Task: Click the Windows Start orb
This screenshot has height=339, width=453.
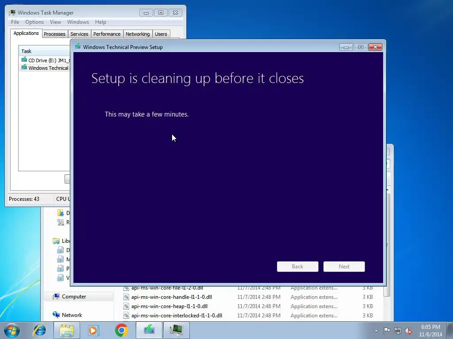Action: click(x=12, y=330)
